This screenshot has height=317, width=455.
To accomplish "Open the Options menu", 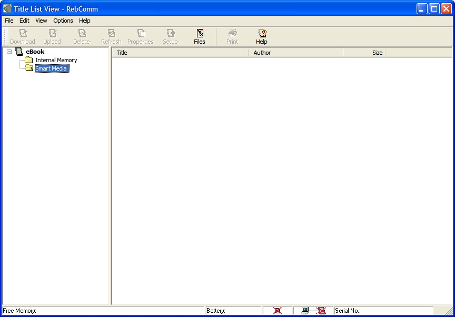I will point(63,21).
